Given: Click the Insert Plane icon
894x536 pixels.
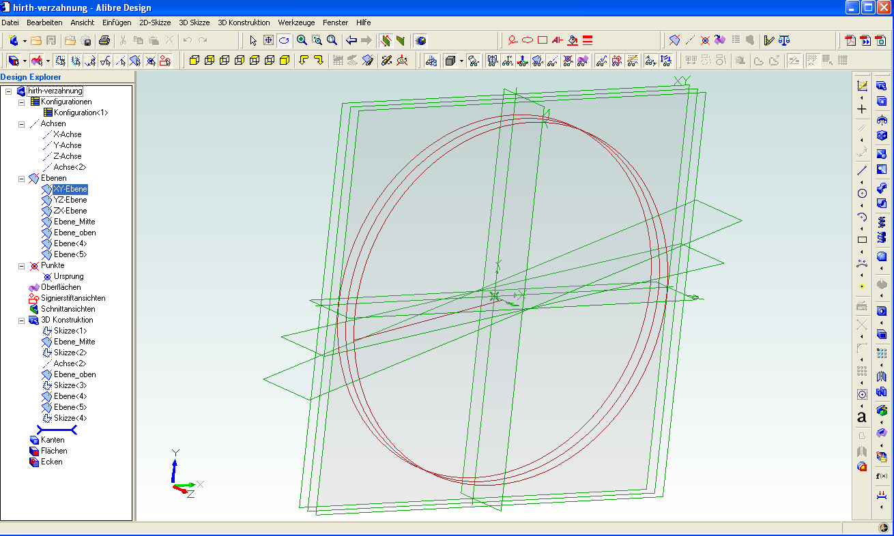Looking at the screenshot, I should click(675, 40).
